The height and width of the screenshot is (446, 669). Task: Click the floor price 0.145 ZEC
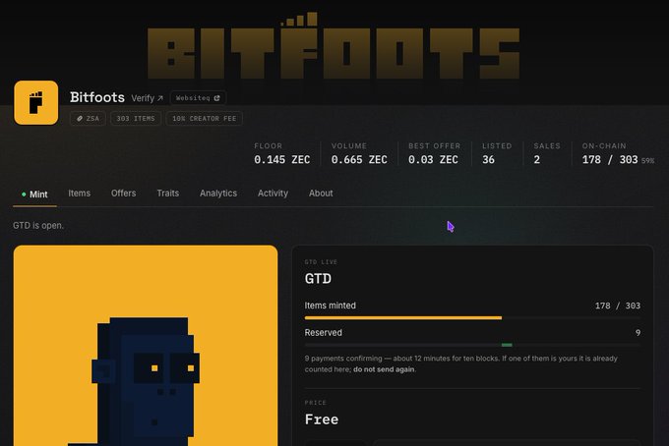coord(282,160)
